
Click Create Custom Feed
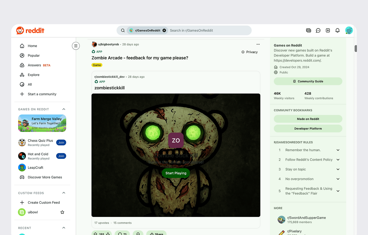pyautogui.click(x=43, y=203)
